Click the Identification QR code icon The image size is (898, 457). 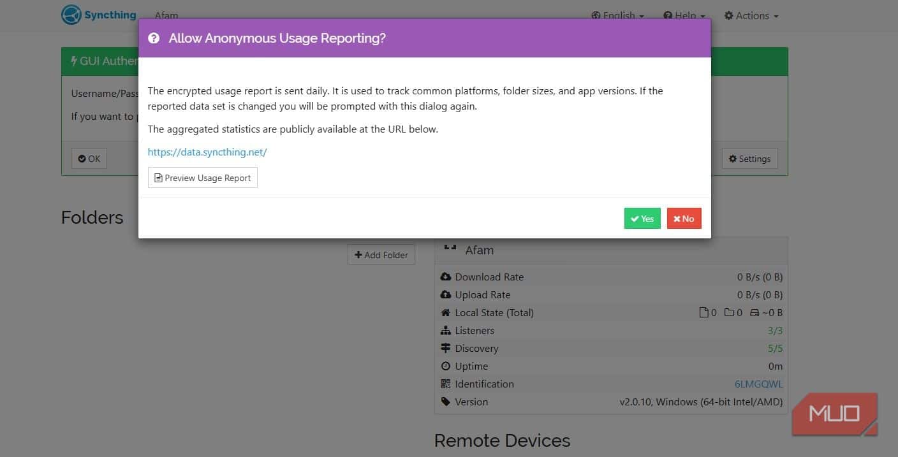coord(446,384)
